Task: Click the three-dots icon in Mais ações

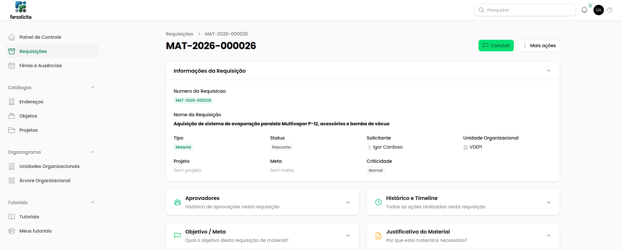Action: point(525,46)
